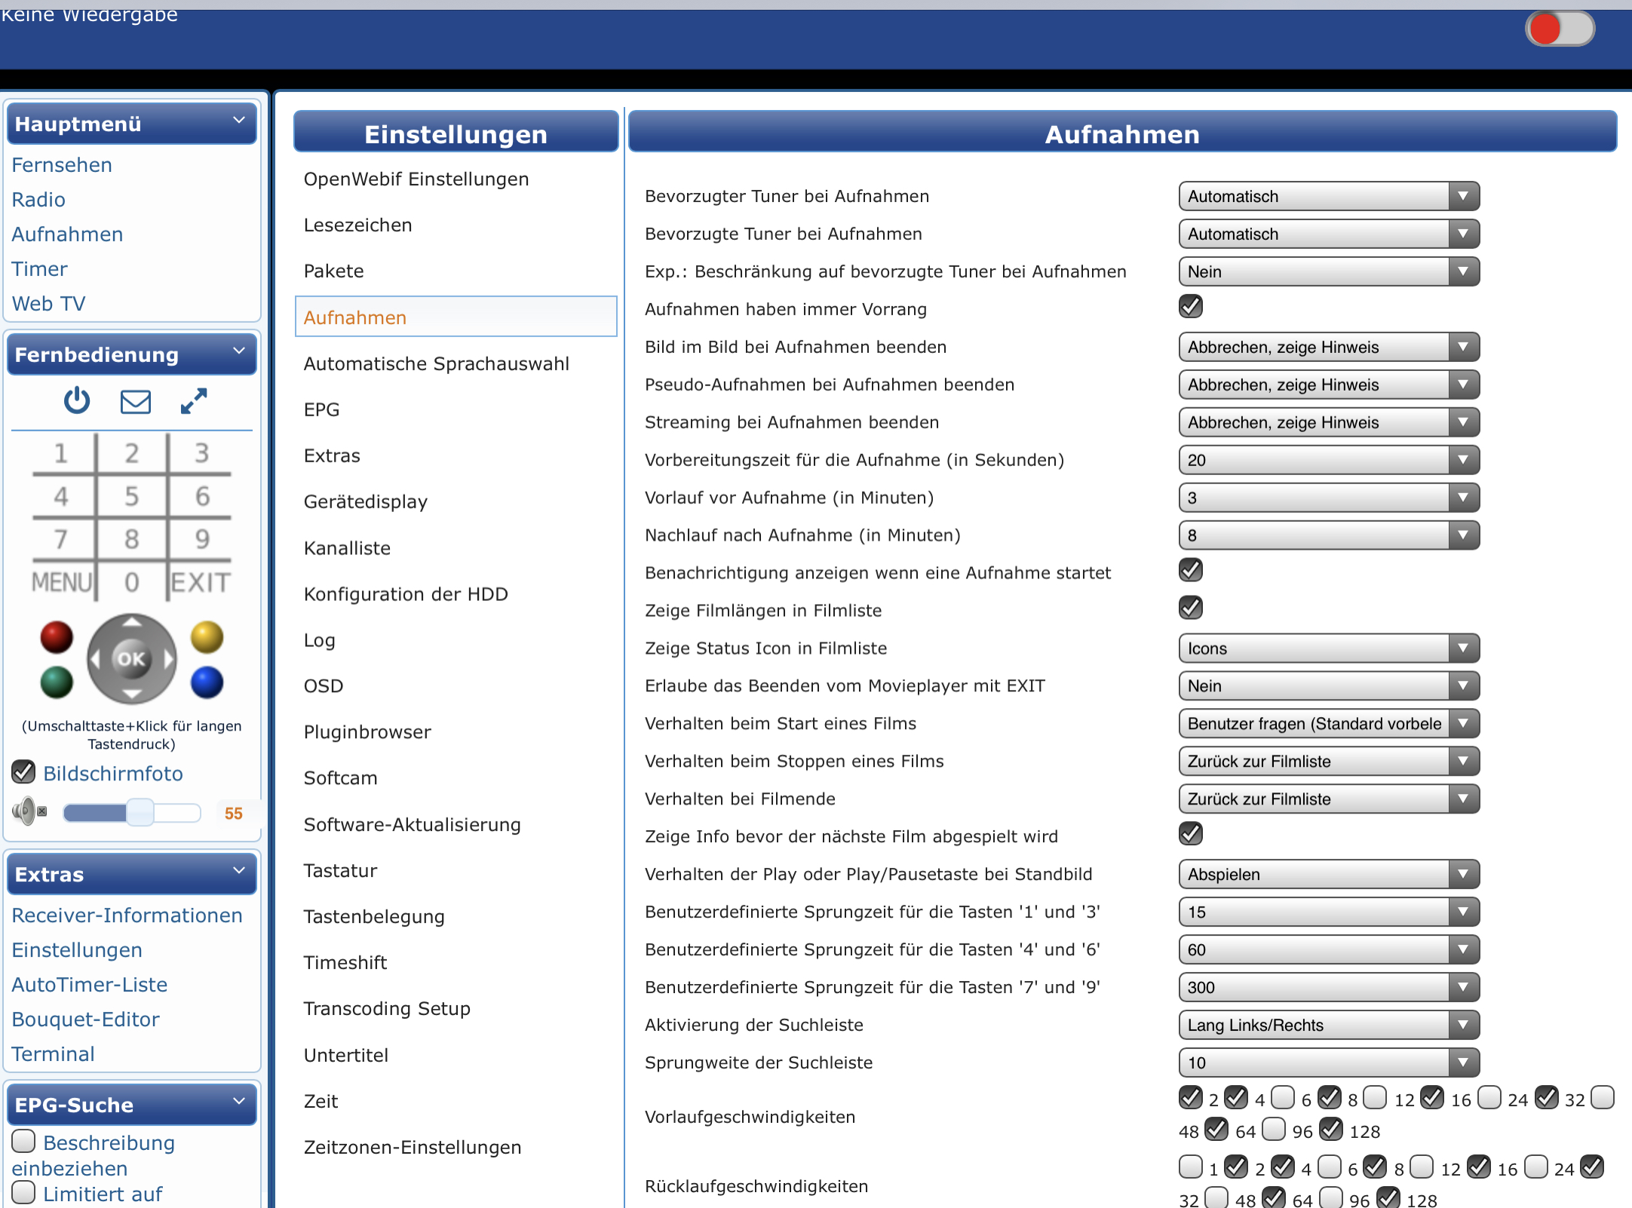
Task: Open Receiver-Informationen link
Action: point(127,915)
